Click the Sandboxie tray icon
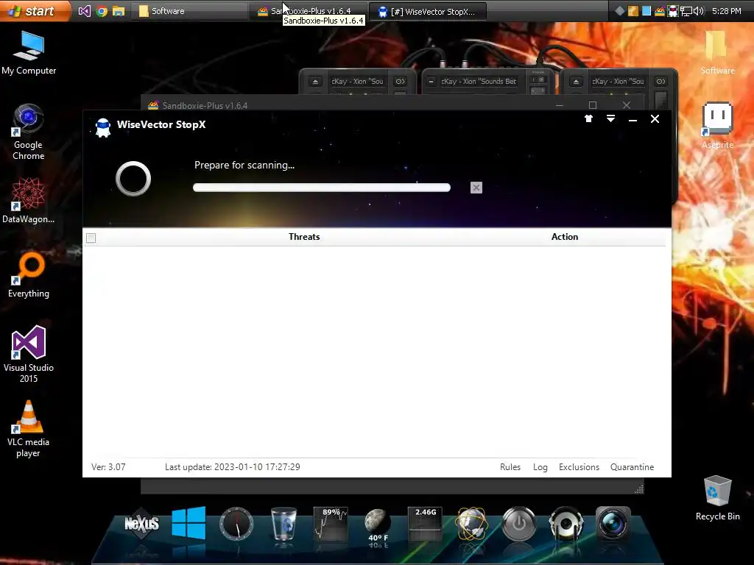This screenshot has height=565, width=754. 660,11
